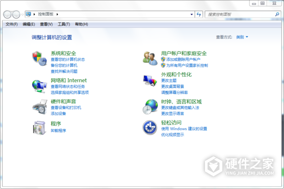The height and width of the screenshot is (189, 284).
Task: Open recent pages dropdown next to forward button
Action: point(22,15)
